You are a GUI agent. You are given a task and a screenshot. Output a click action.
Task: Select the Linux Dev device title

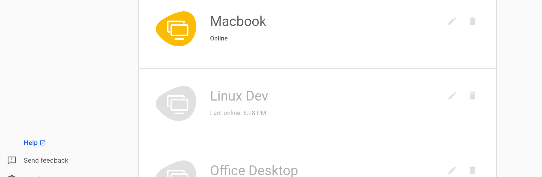click(239, 96)
